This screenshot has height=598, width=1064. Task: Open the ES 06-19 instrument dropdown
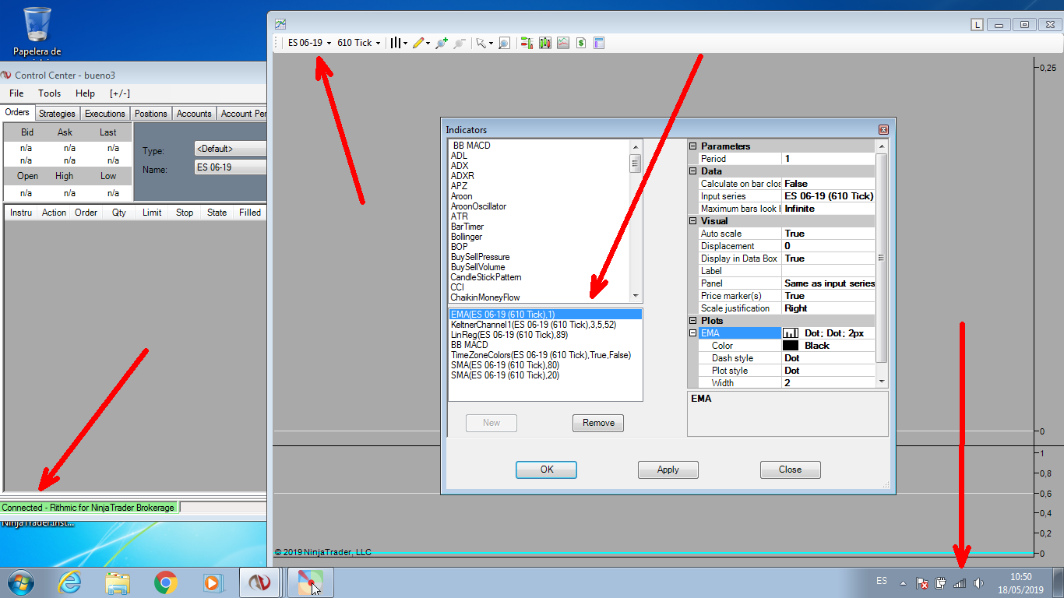309,43
